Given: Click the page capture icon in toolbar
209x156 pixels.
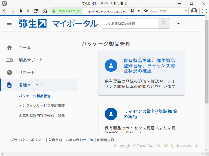Looking at the screenshot, I should coord(205,11).
